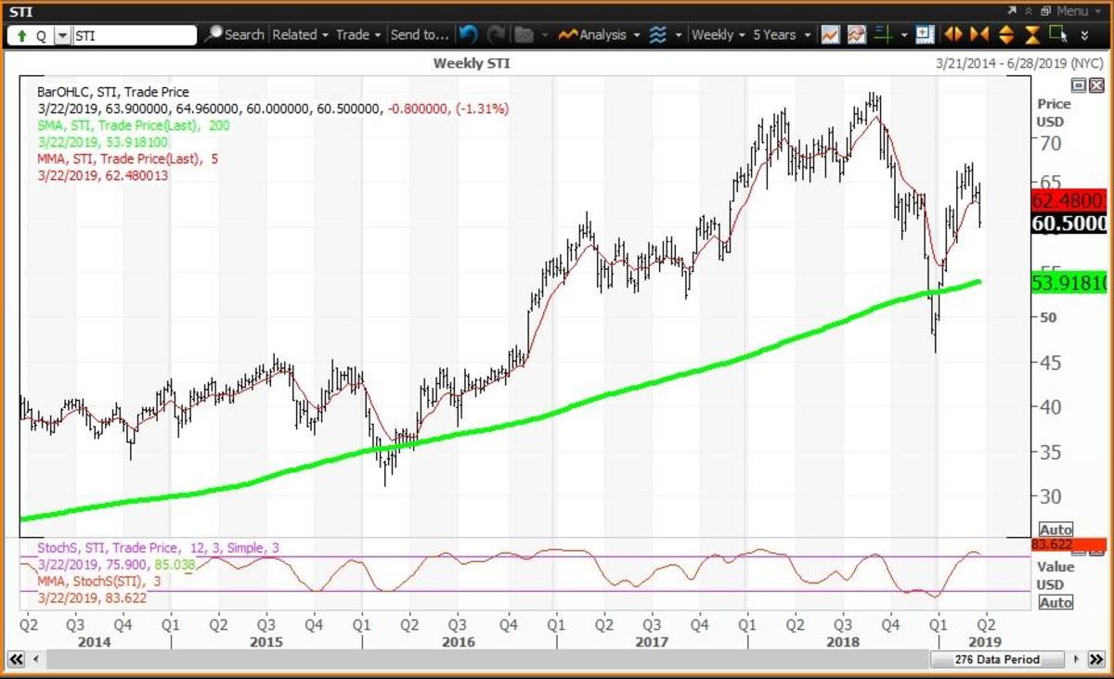Screen dimensions: 1114x679
Task: Click the Send to... button
Action: coord(419,35)
